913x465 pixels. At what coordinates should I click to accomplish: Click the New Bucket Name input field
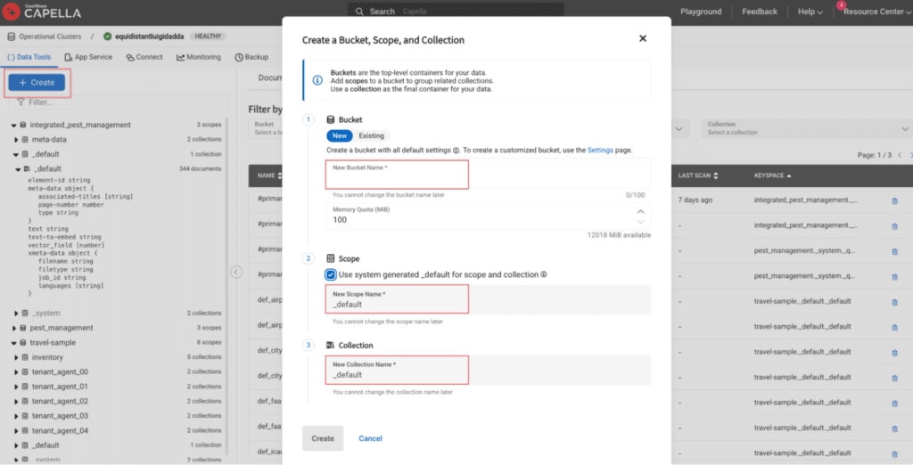tap(488, 174)
